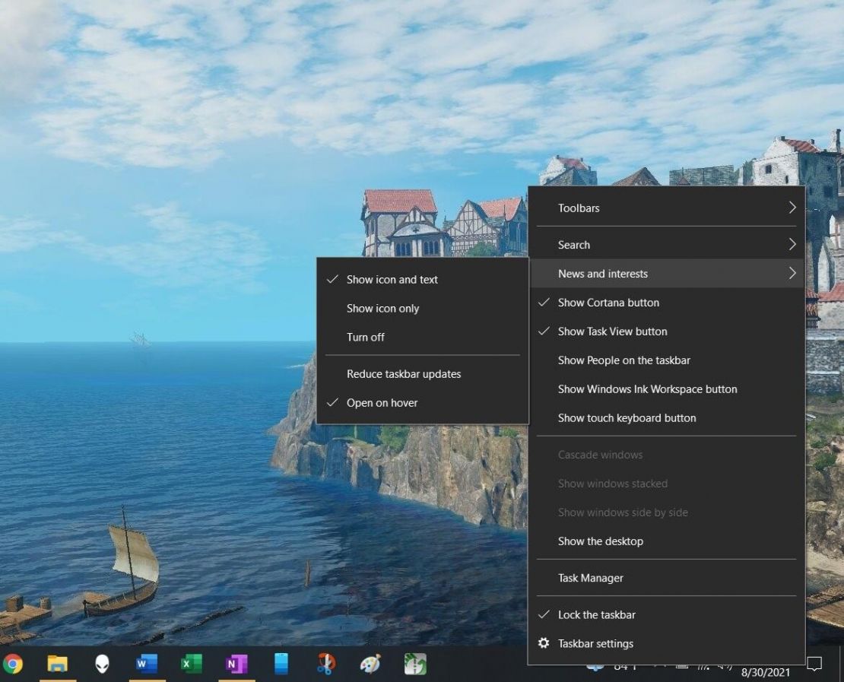The height and width of the screenshot is (682, 844).
Task: Open the Your Phone app
Action: tap(281, 663)
